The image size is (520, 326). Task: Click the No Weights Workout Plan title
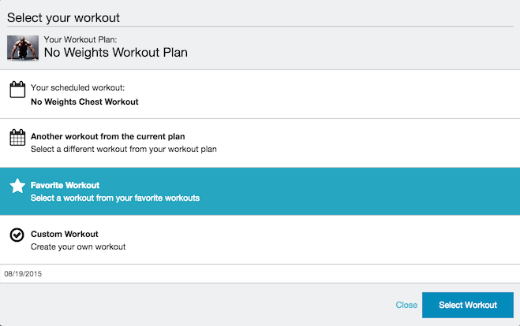pos(115,53)
